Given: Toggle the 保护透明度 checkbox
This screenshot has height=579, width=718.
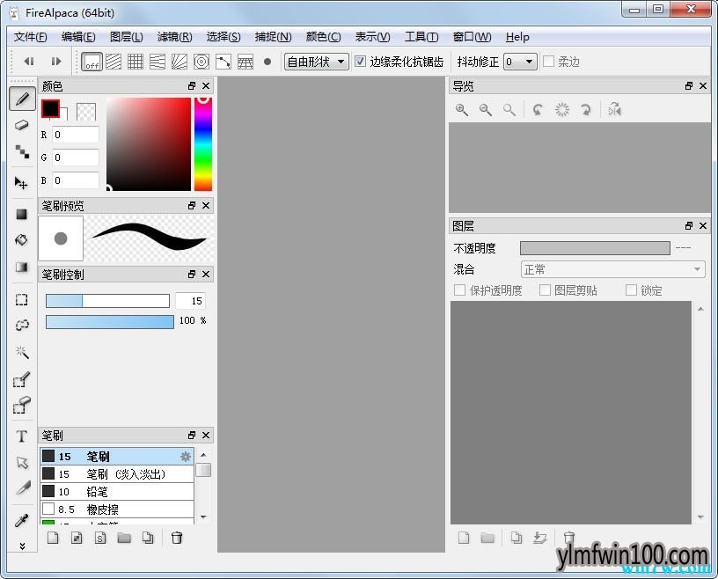Looking at the screenshot, I should pyautogui.click(x=459, y=290).
